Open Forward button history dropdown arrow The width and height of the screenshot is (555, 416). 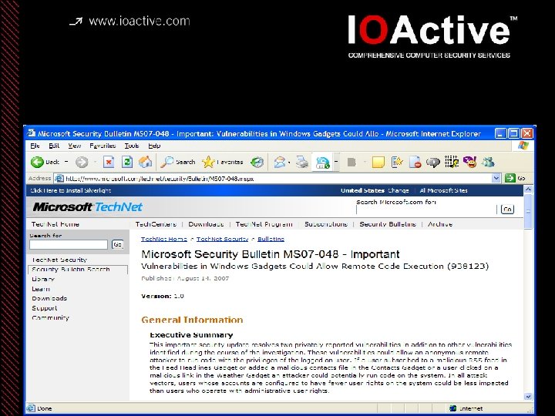tap(95, 162)
